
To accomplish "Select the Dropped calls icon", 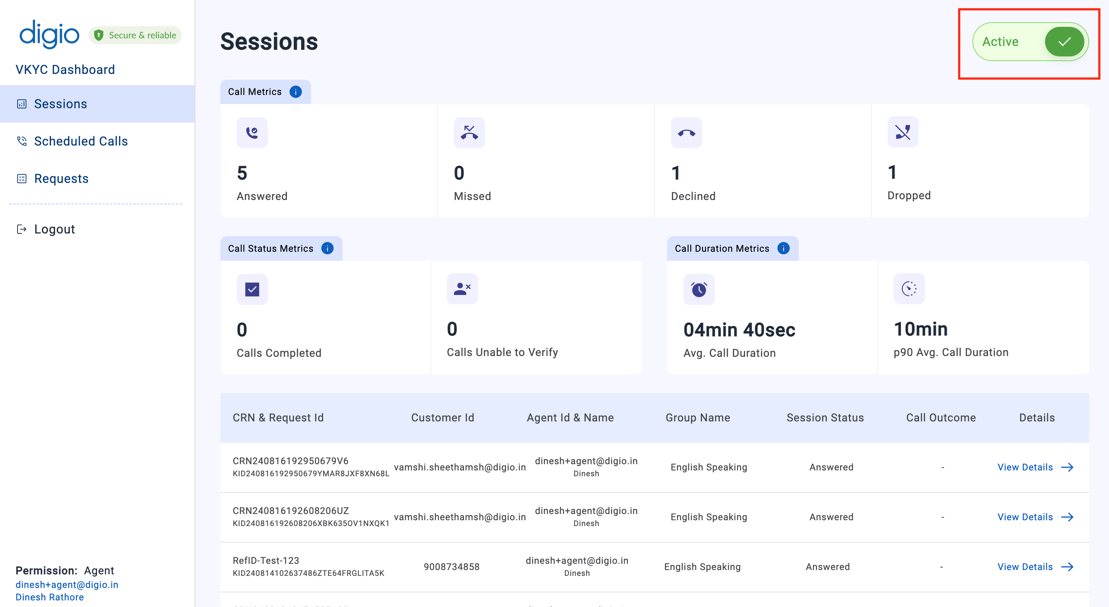I will pyautogui.click(x=903, y=133).
